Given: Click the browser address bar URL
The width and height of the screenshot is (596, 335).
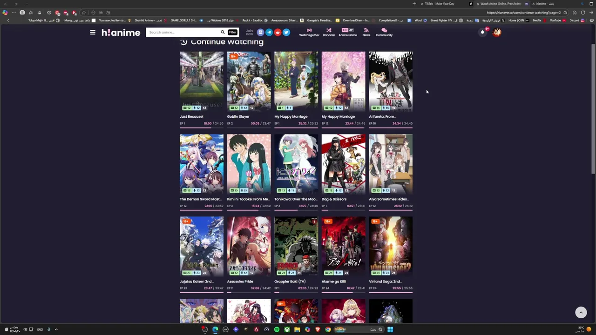Looking at the screenshot, I should click(x=523, y=13).
